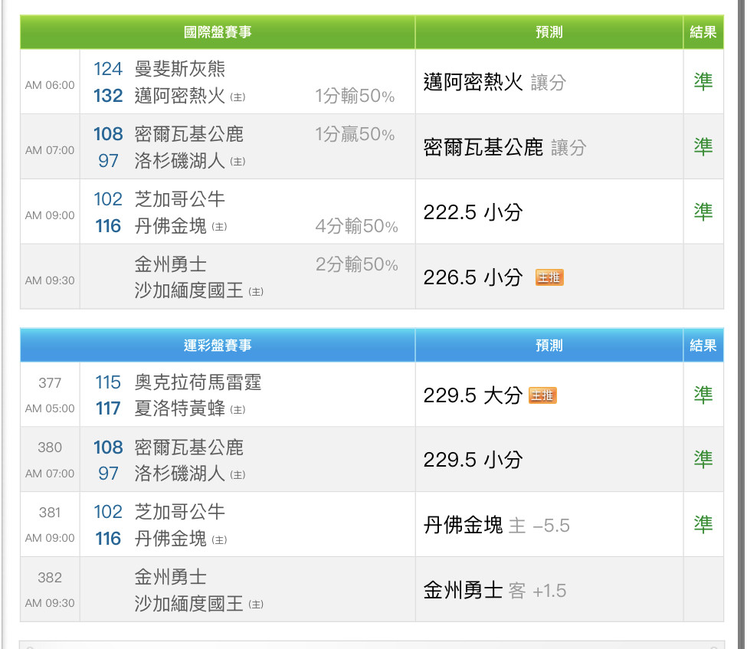747x649 pixels.
Task: Click the 226.5 小分 prediction
Action: [473, 277]
